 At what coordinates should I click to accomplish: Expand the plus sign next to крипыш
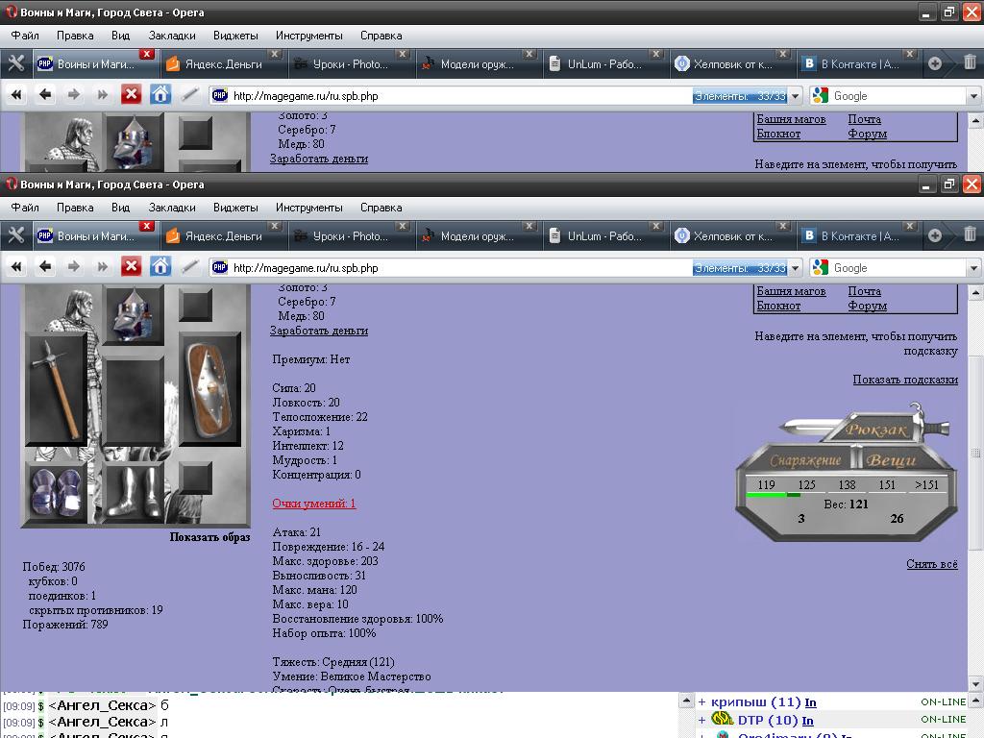point(702,702)
